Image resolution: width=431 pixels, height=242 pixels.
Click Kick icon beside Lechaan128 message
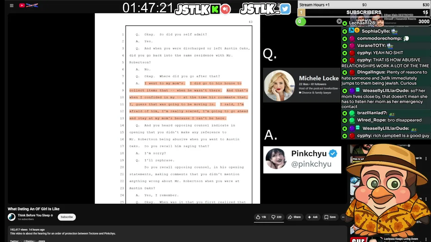pos(344,23)
